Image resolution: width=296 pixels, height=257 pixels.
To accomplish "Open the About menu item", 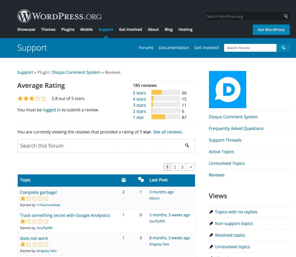I will pyautogui.click(x=153, y=29).
